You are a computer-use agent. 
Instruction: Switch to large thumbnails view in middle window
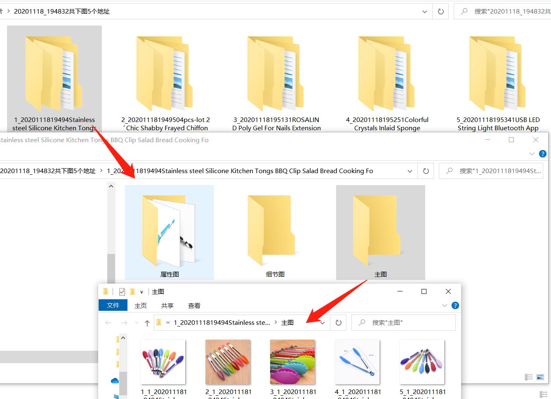[x=540, y=377]
